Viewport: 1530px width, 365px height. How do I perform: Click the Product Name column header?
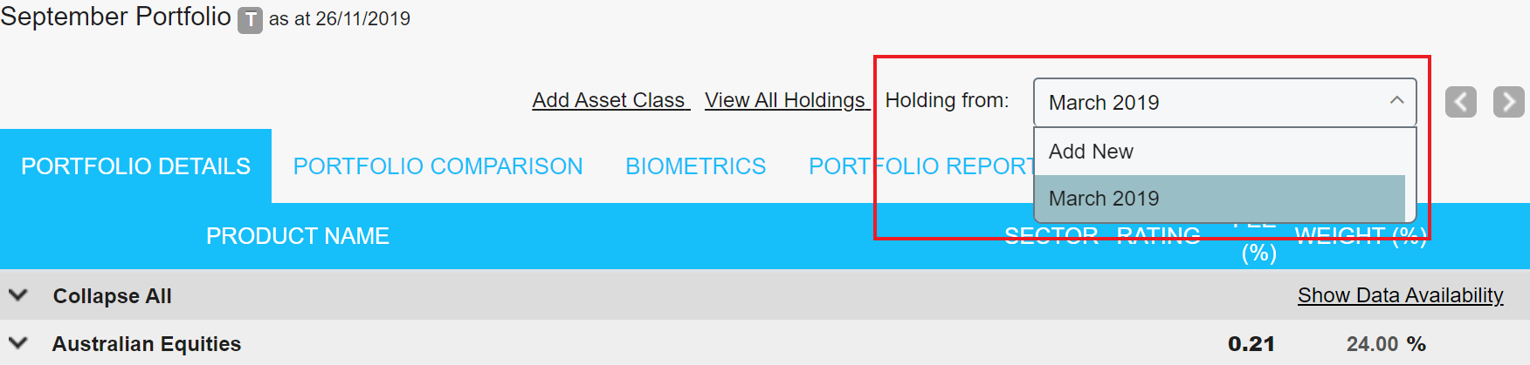pyautogui.click(x=297, y=236)
